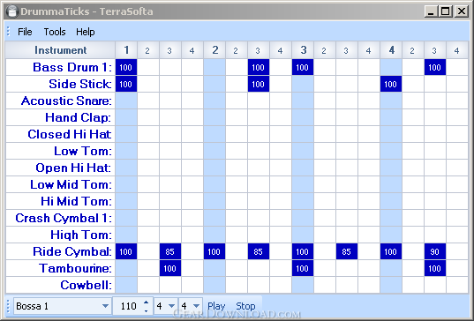Click the DrummaTicks drum icon in title bar
The width and height of the screenshot is (474, 321).
pos(11,11)
